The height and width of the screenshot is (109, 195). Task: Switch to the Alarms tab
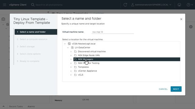(x=31, y=106)
